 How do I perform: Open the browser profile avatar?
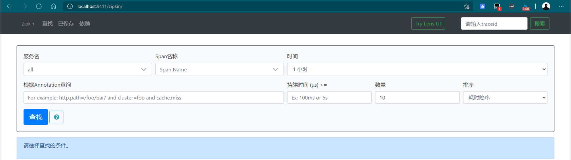(546, 6)
